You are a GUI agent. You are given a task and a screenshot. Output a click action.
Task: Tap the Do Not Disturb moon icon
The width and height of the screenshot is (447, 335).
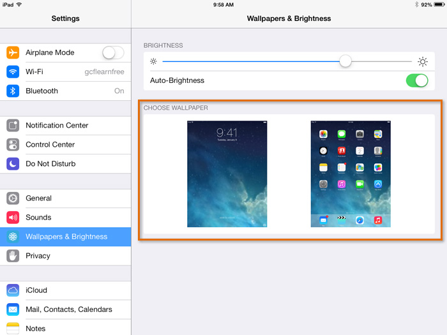[13, 164]
